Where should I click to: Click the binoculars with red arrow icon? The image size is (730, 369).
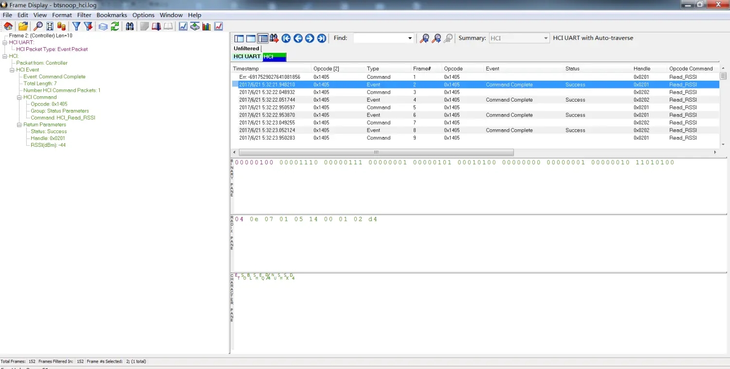click(x=274, y=38)
